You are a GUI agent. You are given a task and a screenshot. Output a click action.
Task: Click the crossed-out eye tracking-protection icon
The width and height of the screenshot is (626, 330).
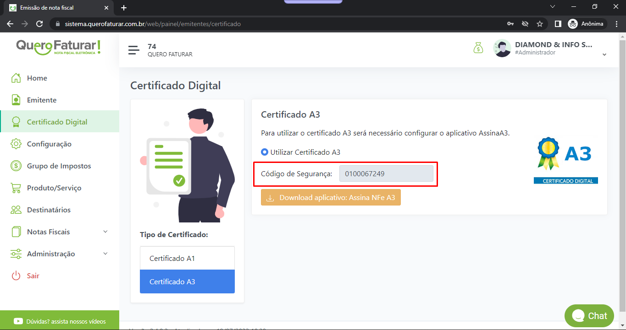tap(525, 24)
